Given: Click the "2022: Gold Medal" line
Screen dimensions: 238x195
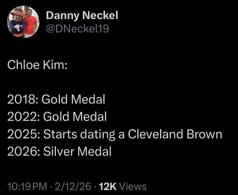Looking at the screenshot, I should [57, 117].
